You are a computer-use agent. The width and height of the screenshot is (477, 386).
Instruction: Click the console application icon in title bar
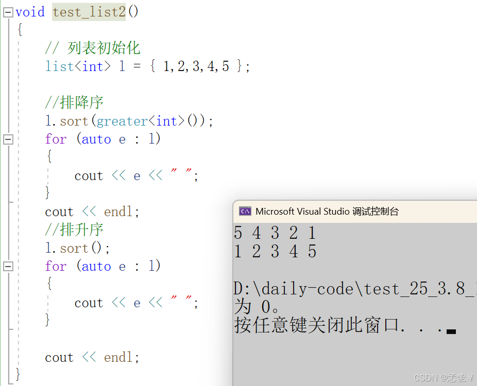click(x=245, y=211)
